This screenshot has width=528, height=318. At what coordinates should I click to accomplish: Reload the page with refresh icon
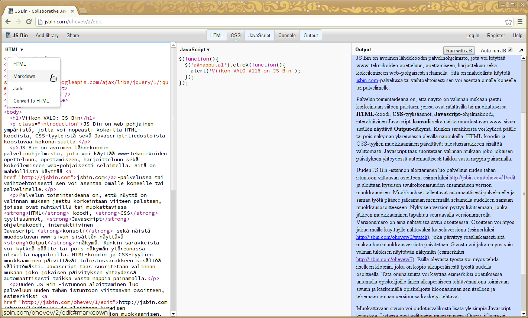pos(29,22)
